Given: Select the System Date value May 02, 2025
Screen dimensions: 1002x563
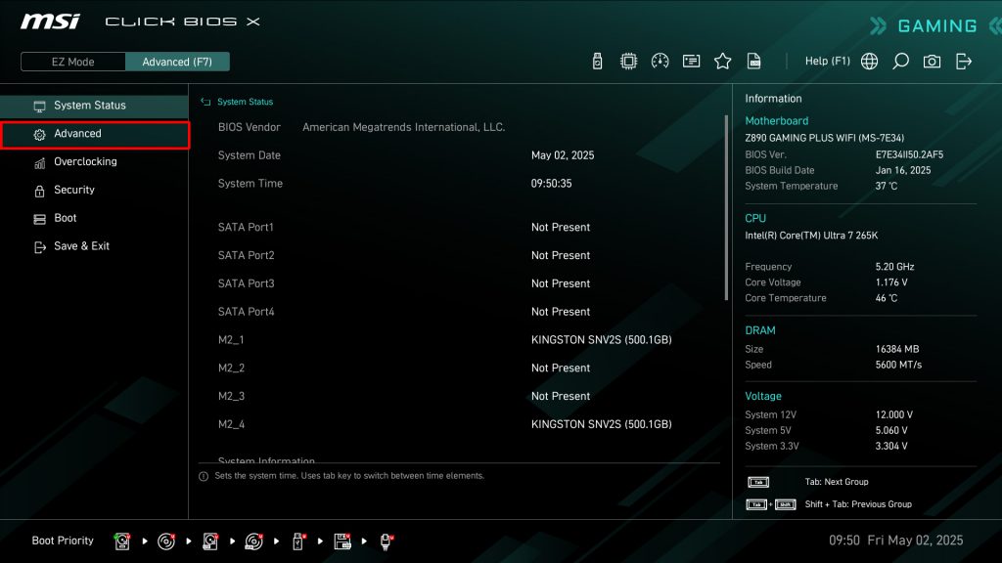Looking at the screenshot, I should [563, 155].
